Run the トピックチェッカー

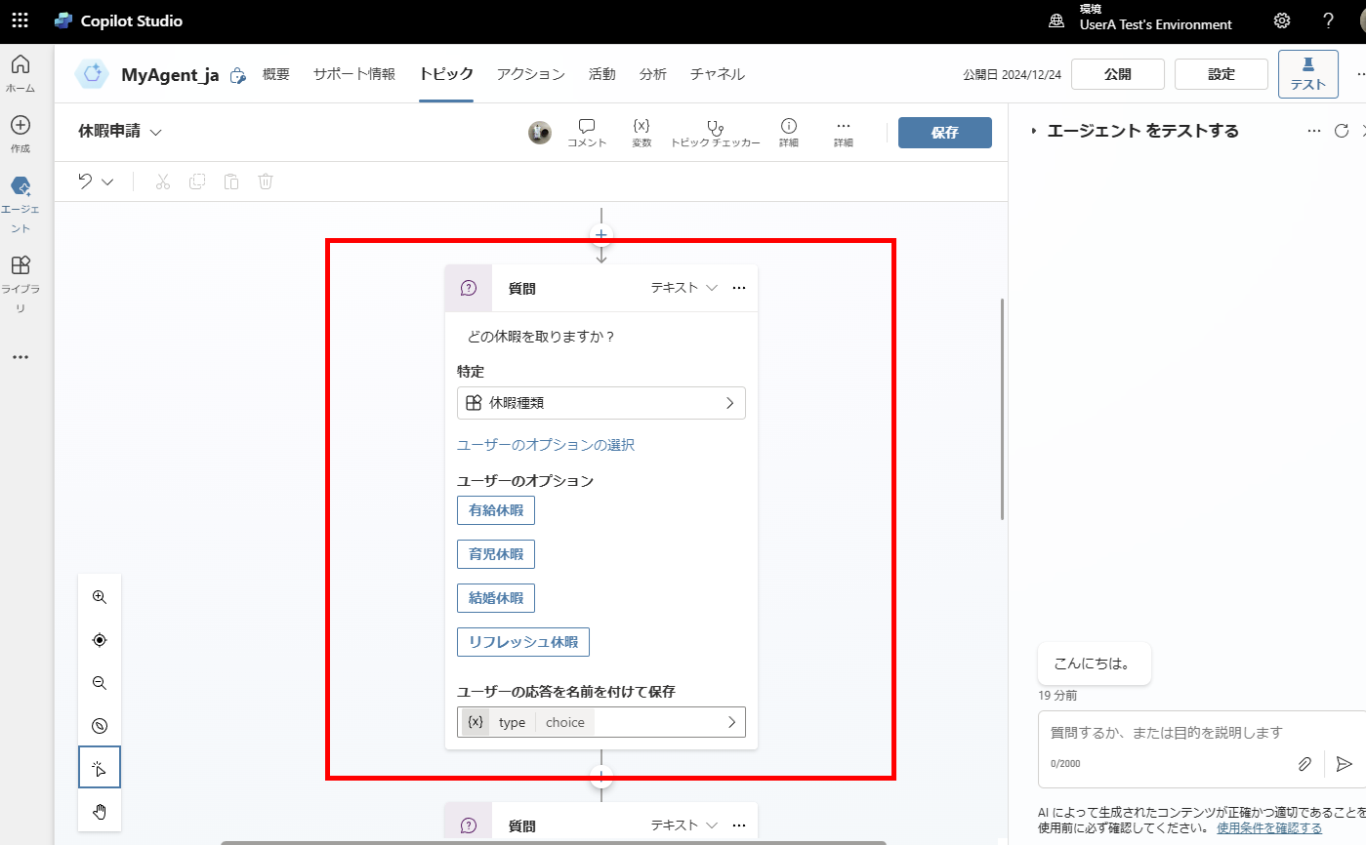coord(716,133)
